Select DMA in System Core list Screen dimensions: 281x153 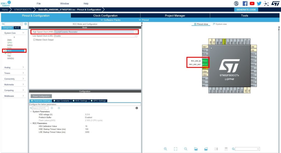point(9,40)
